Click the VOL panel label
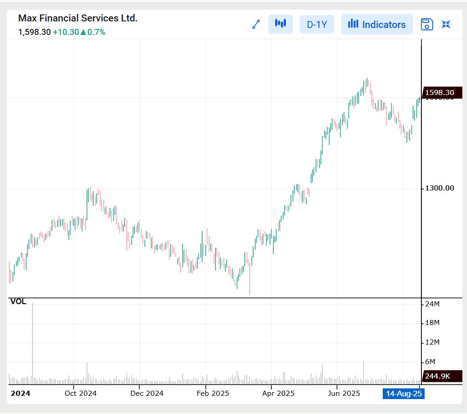The width and height of the screenshot is (467, 414). pyautogui.click(x=18, y=301)
